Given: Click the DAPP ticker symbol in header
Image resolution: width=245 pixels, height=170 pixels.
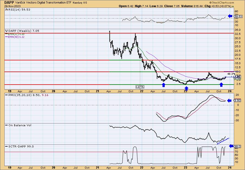Looking at the screenshot, I should tap(9, 2).
